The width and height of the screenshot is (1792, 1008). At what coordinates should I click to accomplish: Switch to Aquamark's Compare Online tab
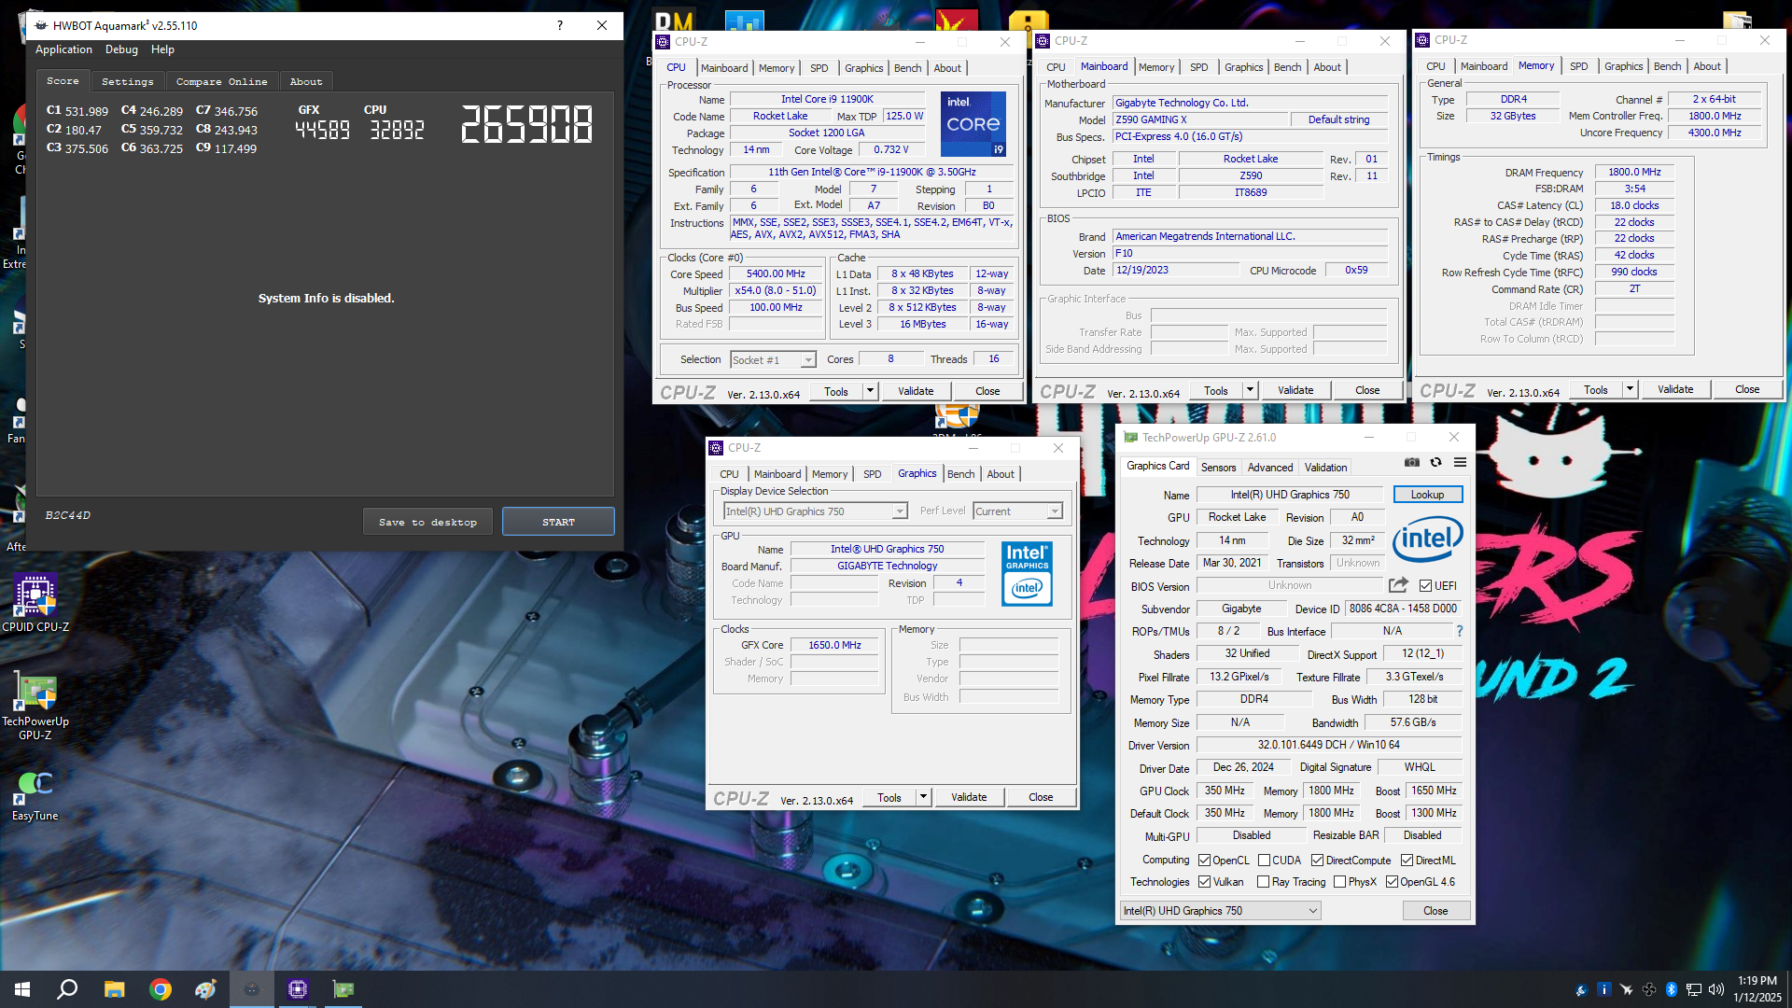222,82
